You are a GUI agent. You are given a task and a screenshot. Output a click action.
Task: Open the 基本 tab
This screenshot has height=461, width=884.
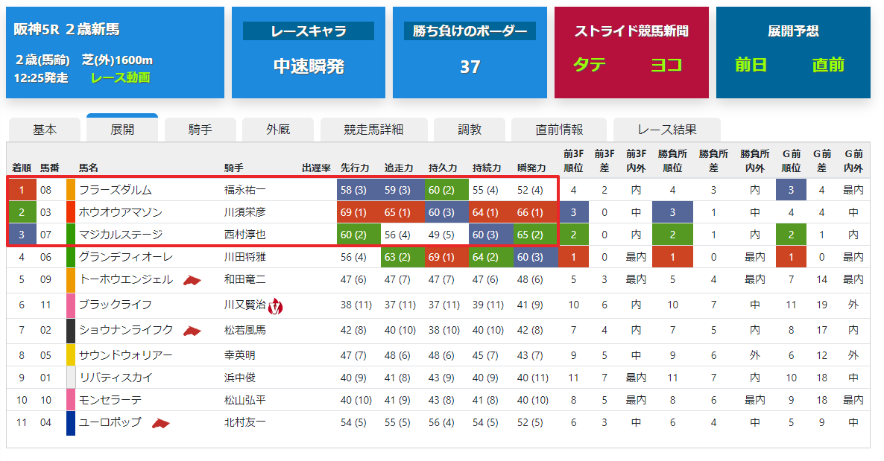point(45,130)
